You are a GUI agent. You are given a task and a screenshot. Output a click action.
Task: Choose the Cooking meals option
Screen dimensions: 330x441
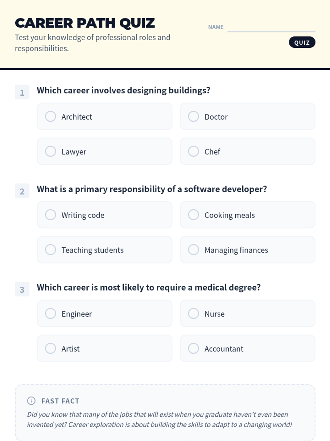(x=194, y=215)
